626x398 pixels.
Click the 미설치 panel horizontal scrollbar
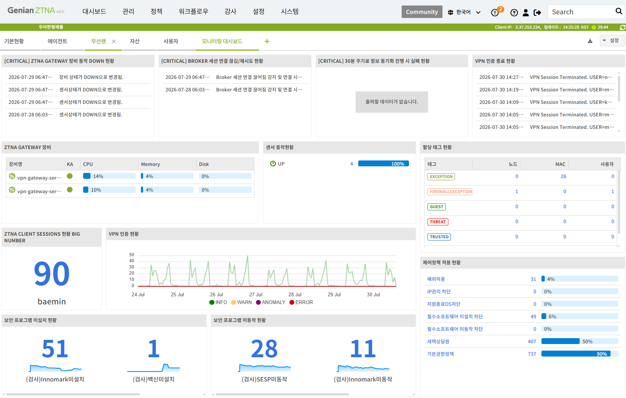[x=73, y=394]
